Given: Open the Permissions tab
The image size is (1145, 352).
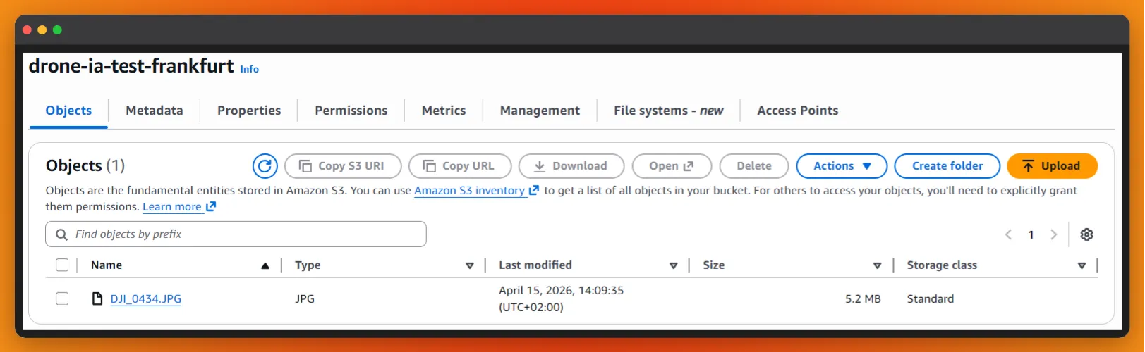Looking at the screenshot, I should point(351,111).
